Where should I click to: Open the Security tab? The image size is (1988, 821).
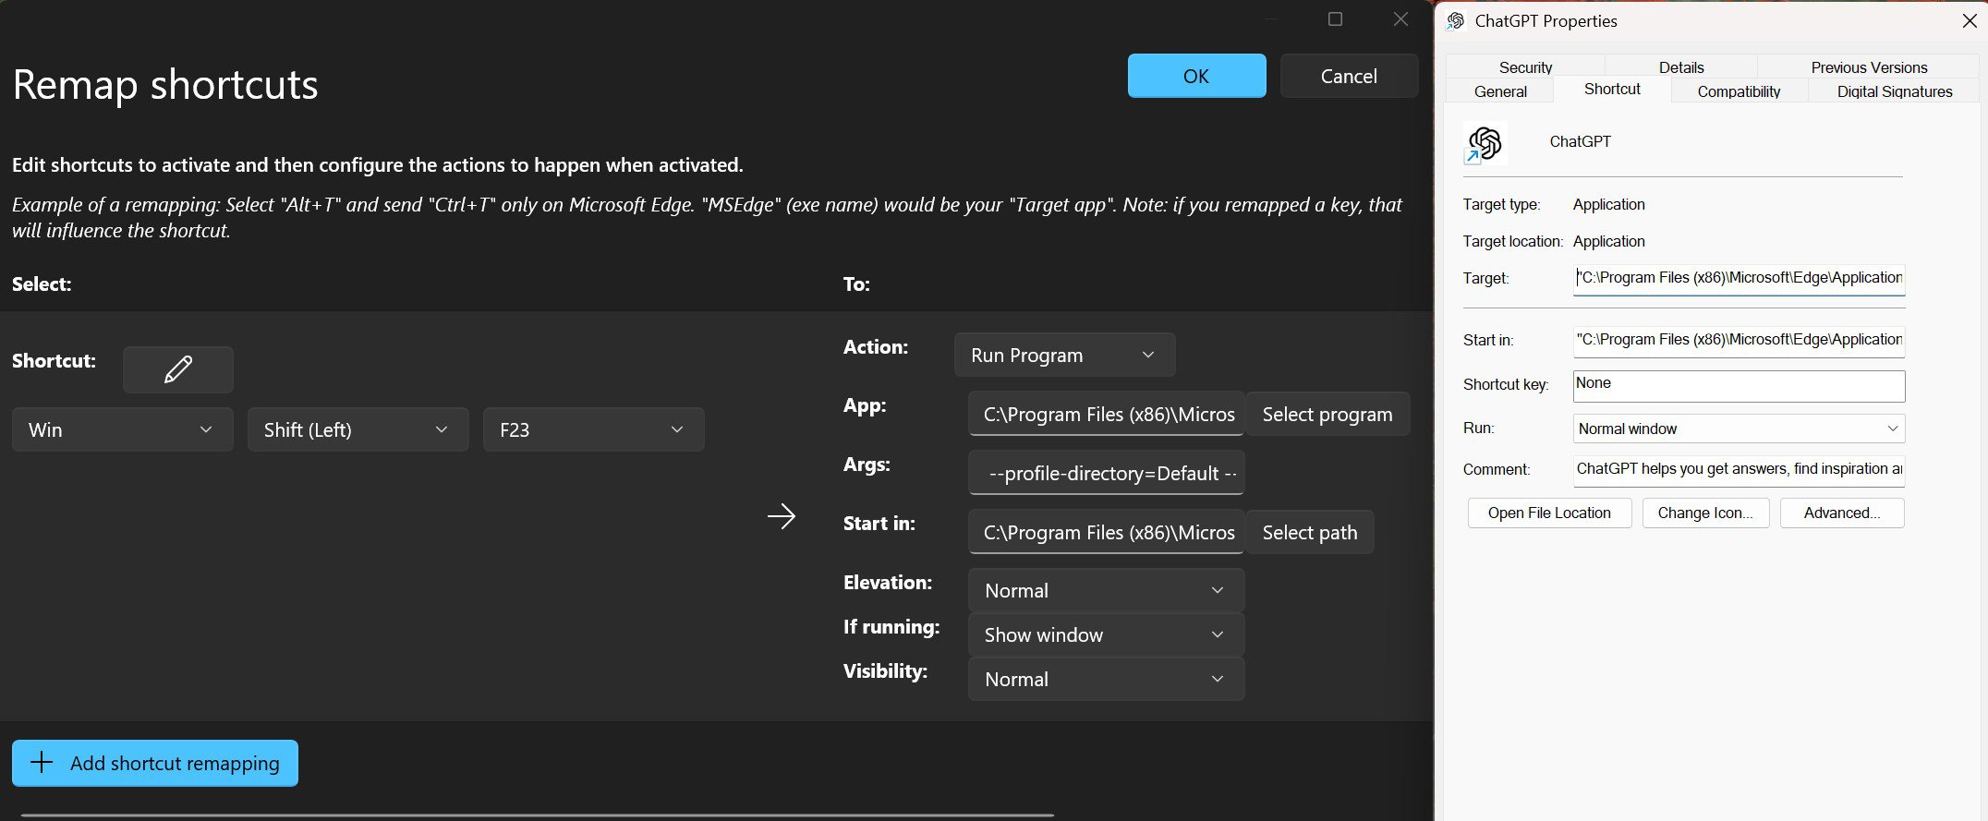(1525, 67)
